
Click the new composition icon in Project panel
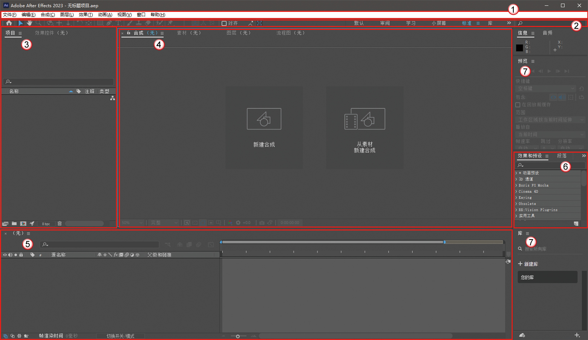pyautogui.click(x=23, y=224)
